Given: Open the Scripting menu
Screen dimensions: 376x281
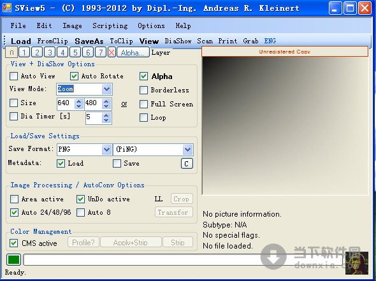Looking at the screenshot, I should pos(110,25).
